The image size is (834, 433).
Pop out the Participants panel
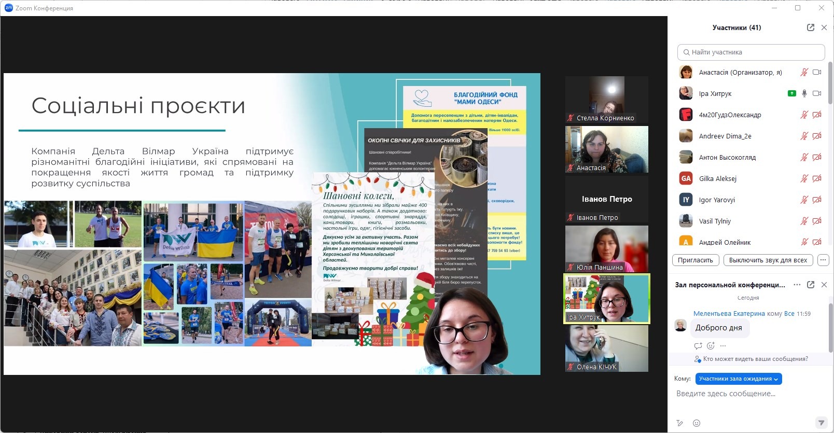click(811, 27)
